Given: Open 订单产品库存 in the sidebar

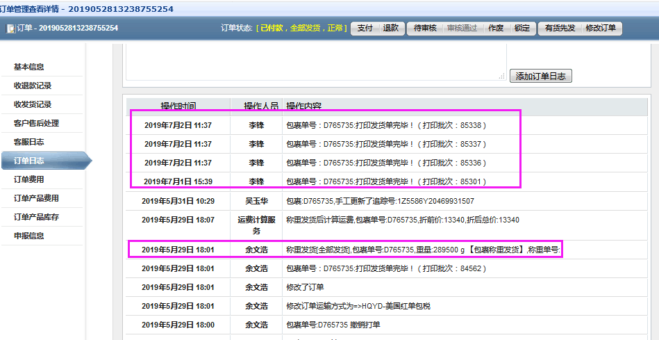Looking at the screenshot, I should pos(36,217).
